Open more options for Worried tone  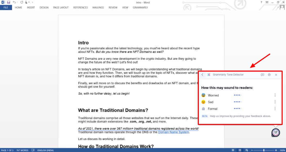(275, 95)
